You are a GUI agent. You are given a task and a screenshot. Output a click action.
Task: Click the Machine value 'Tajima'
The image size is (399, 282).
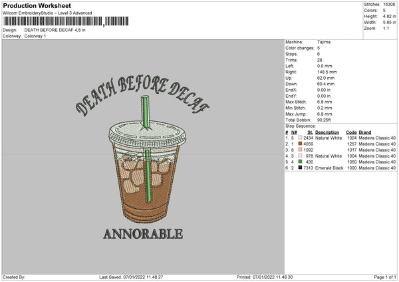[x=324, y=42]
